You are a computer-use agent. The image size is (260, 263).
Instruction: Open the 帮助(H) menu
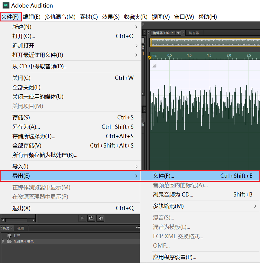coord(207,17)
